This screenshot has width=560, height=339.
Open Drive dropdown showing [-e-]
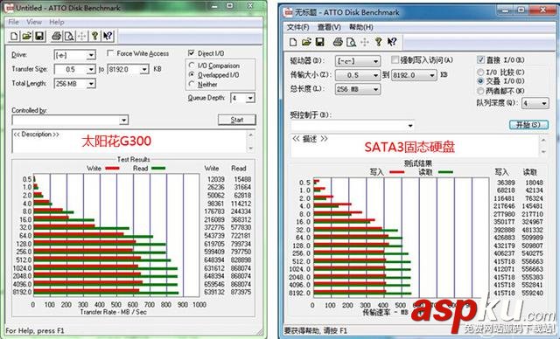point(74,55)
